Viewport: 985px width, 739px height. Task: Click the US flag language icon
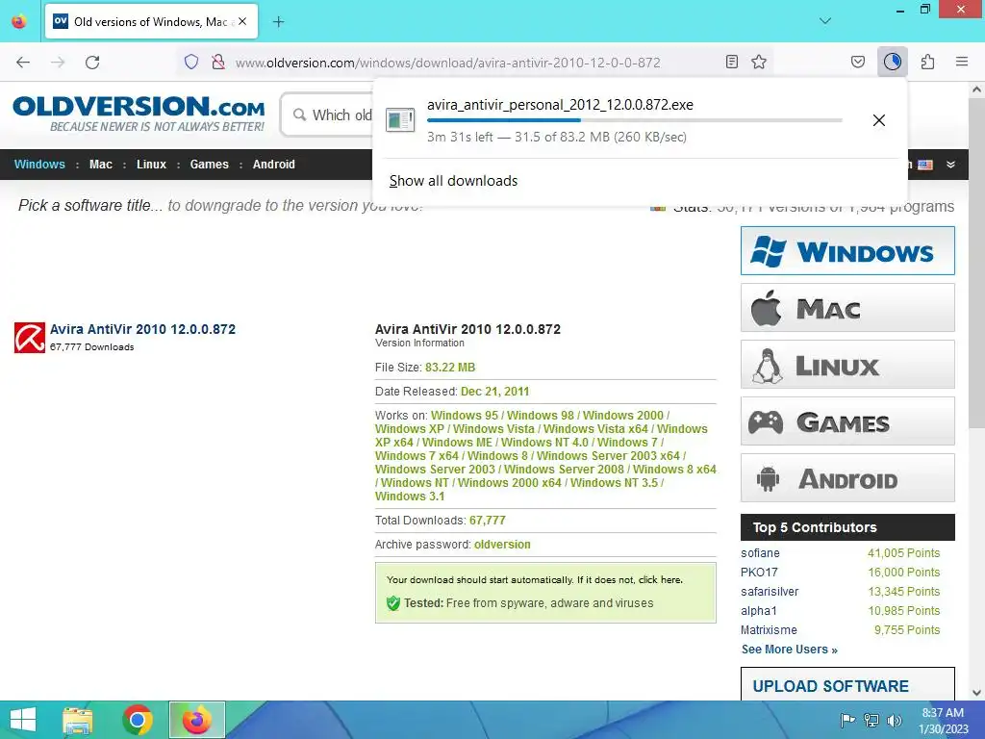[925, 165]
